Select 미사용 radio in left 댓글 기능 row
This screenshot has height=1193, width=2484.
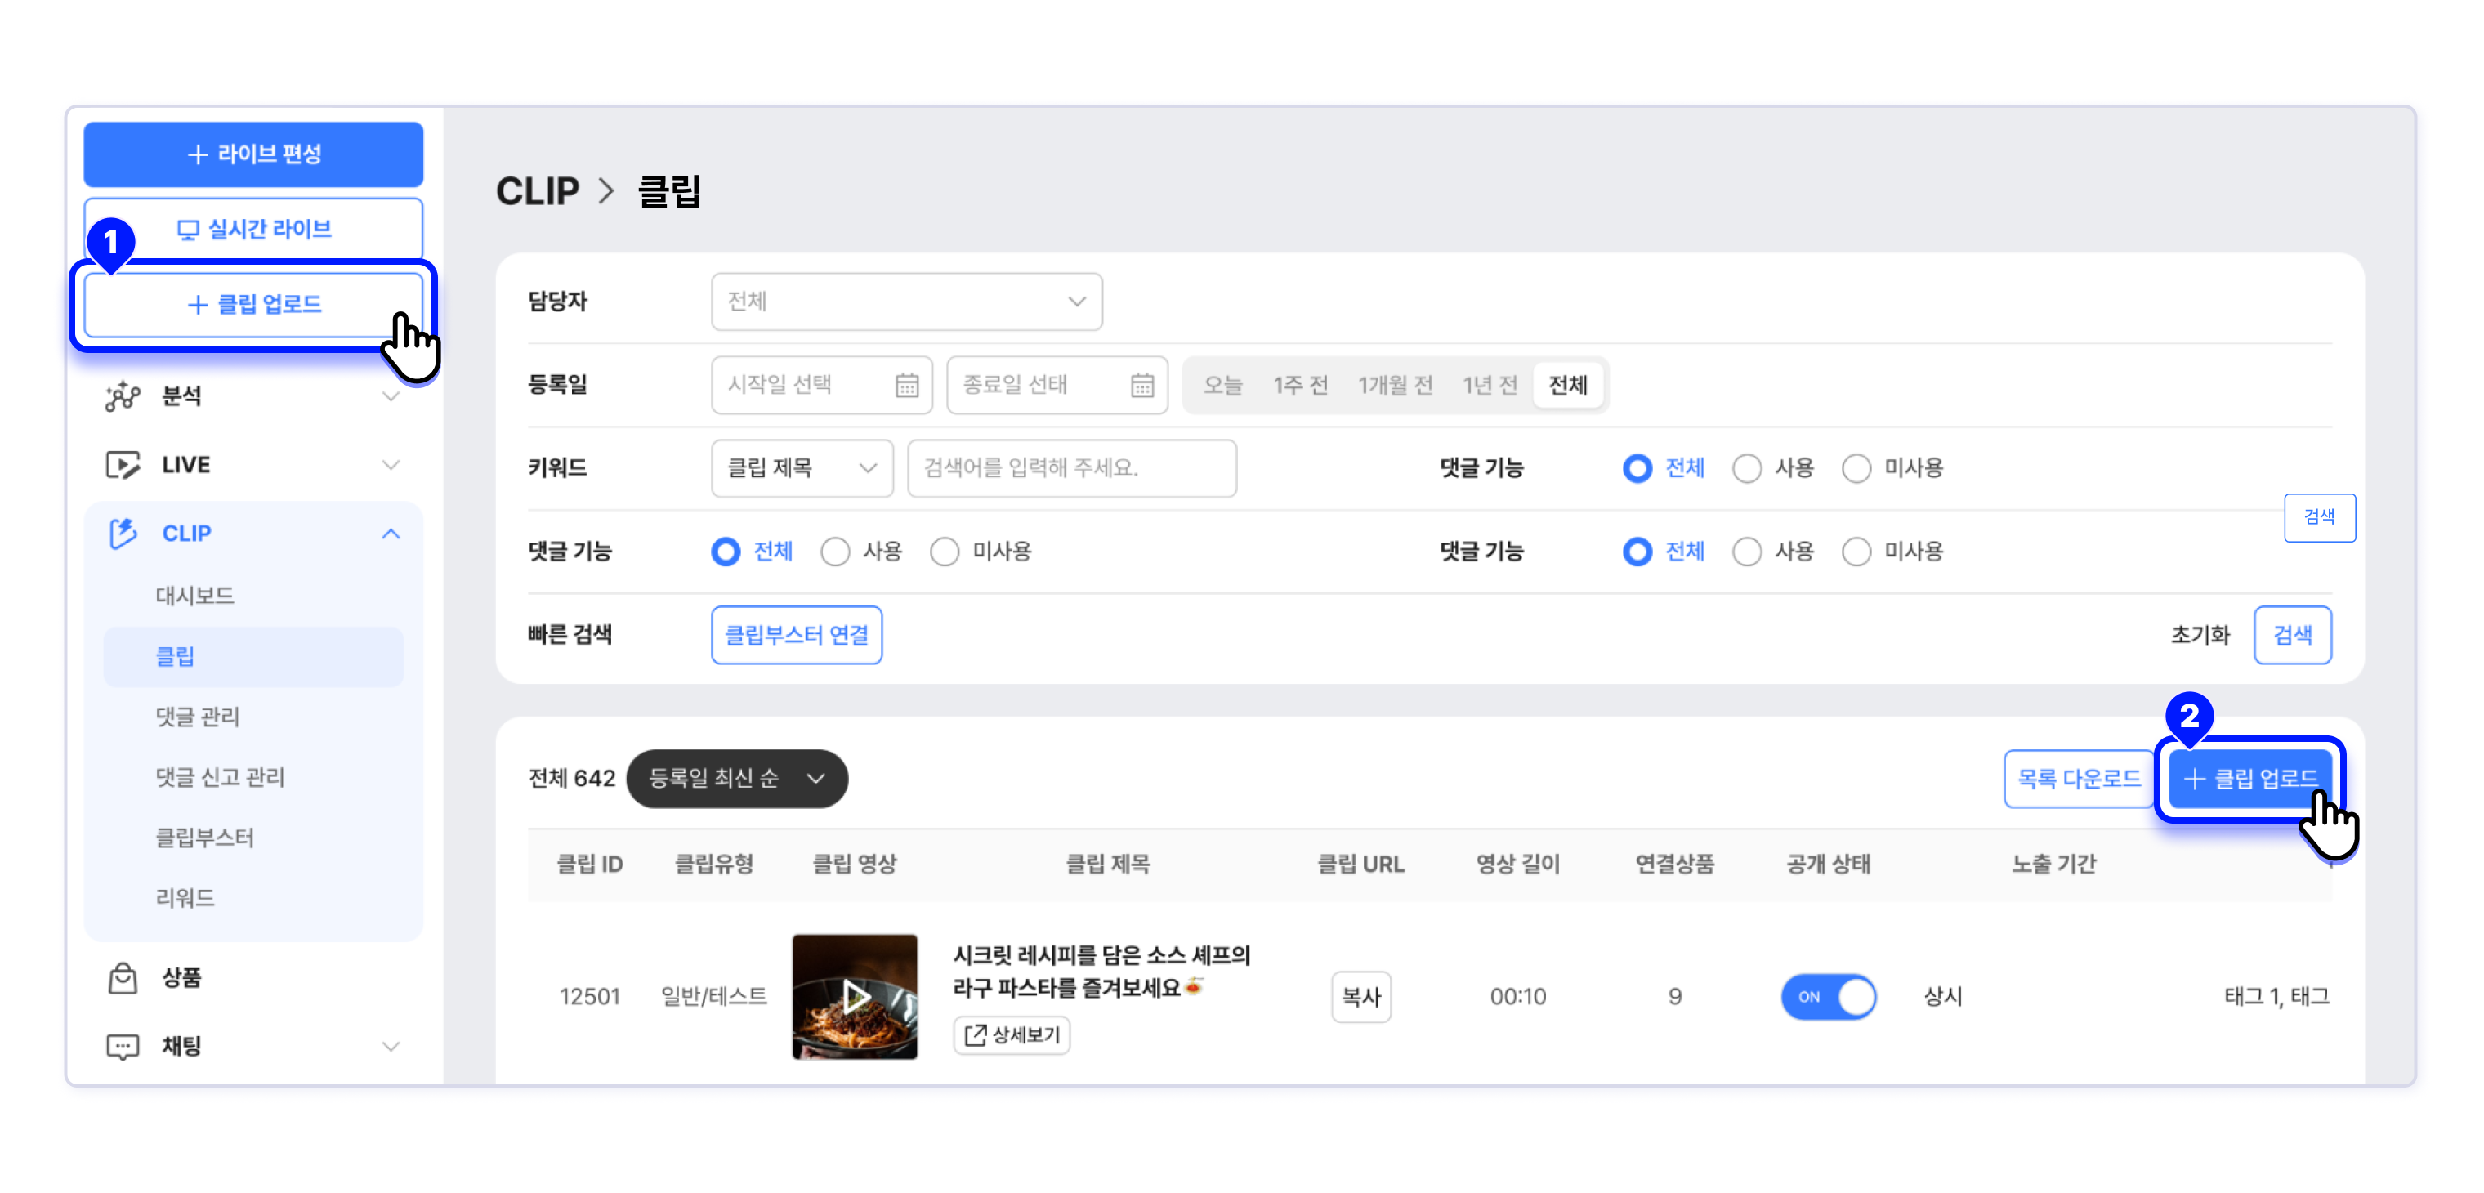pyautogui.click(x=944, y=552)
